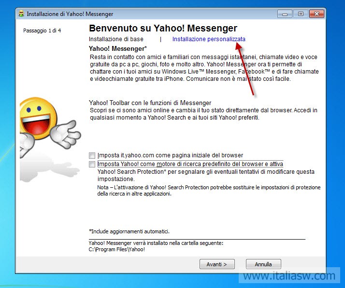Screen dimensions: 345x288
Task: Minimize the Yahoo! Messenger installer window
Action: tap(286, 14)
